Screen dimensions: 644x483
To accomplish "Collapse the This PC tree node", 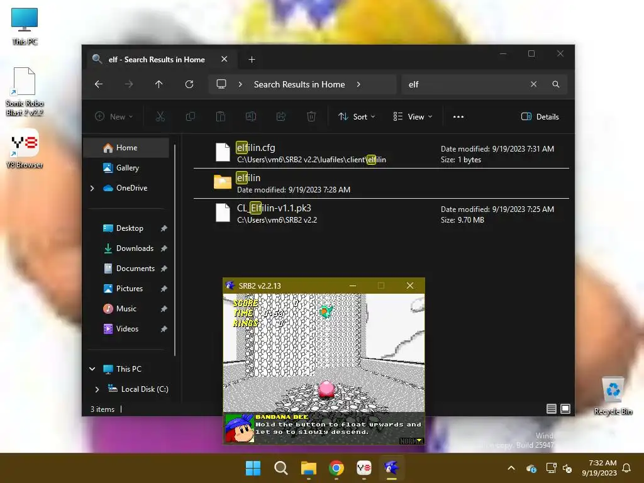I will click(x=92, y=369).
